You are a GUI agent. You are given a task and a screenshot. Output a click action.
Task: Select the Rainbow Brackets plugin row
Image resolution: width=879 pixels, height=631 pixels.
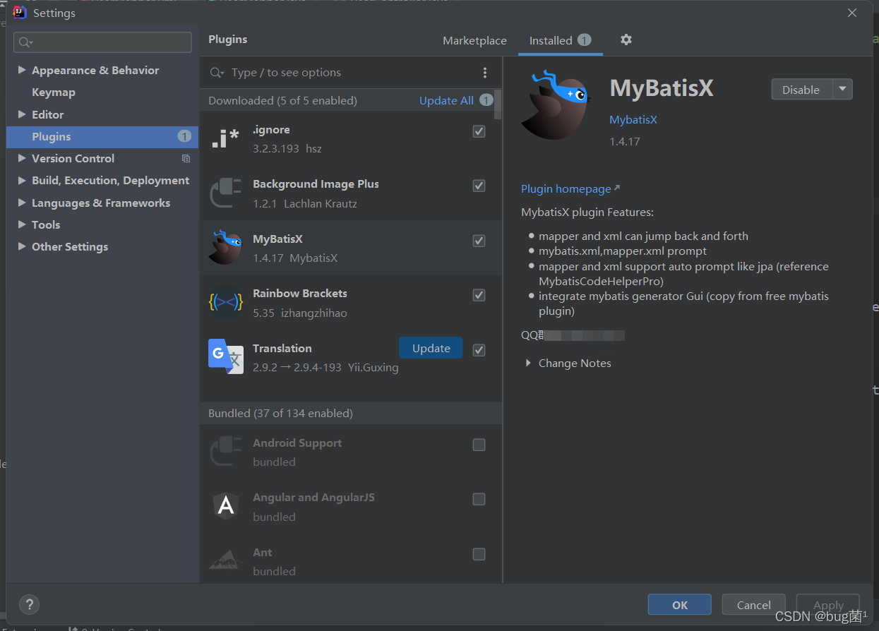pyautogui.click(x=351, y=303)
